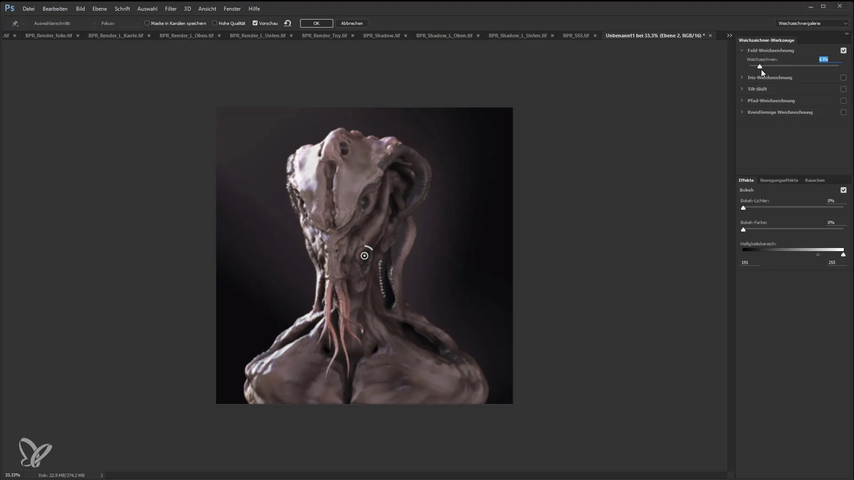The width and height of the screenshot is (854, 480).
Task: Open the Fenster menu
Action: click(232, 8)
